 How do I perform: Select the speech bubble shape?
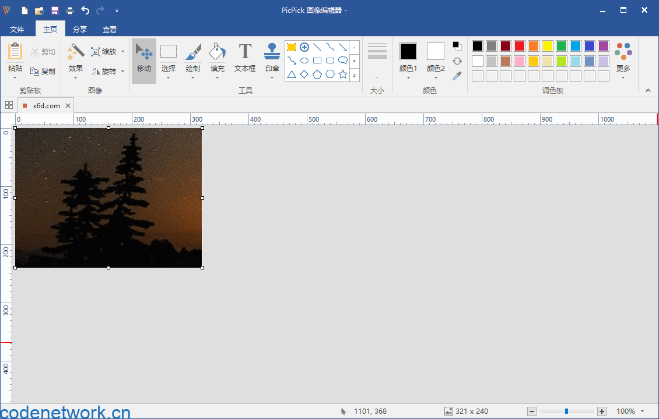pos(343,61)
